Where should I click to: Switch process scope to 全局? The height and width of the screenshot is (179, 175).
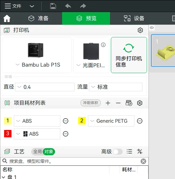(x=37, y=152)
